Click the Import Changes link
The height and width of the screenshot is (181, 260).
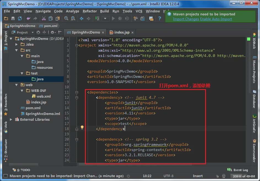[x=186, y=19]
